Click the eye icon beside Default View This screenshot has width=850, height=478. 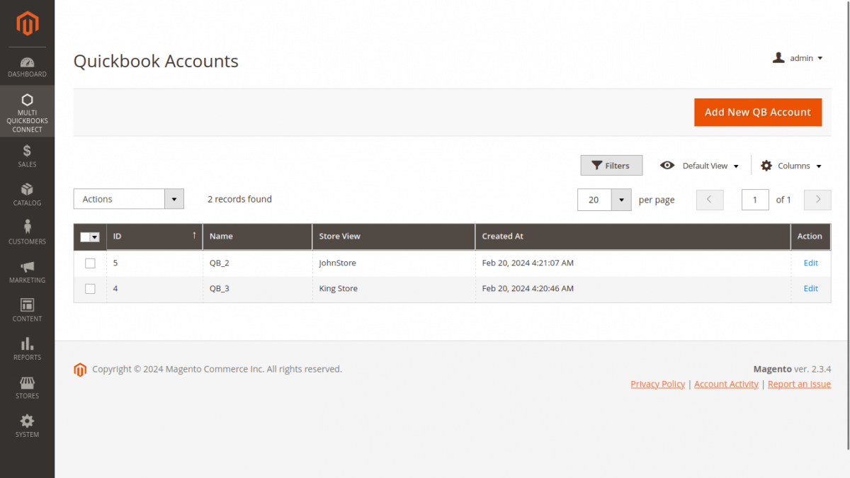point(667,165)
